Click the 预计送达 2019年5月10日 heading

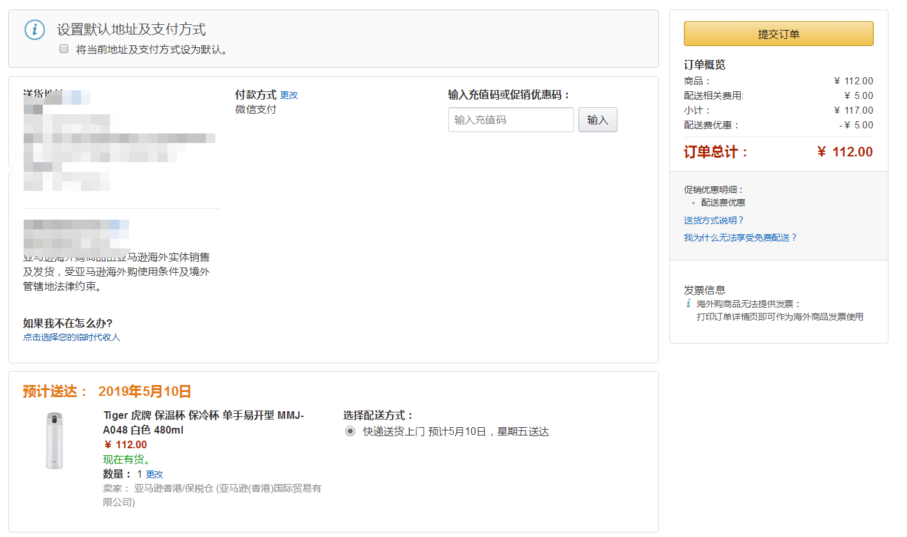(107, 391)
